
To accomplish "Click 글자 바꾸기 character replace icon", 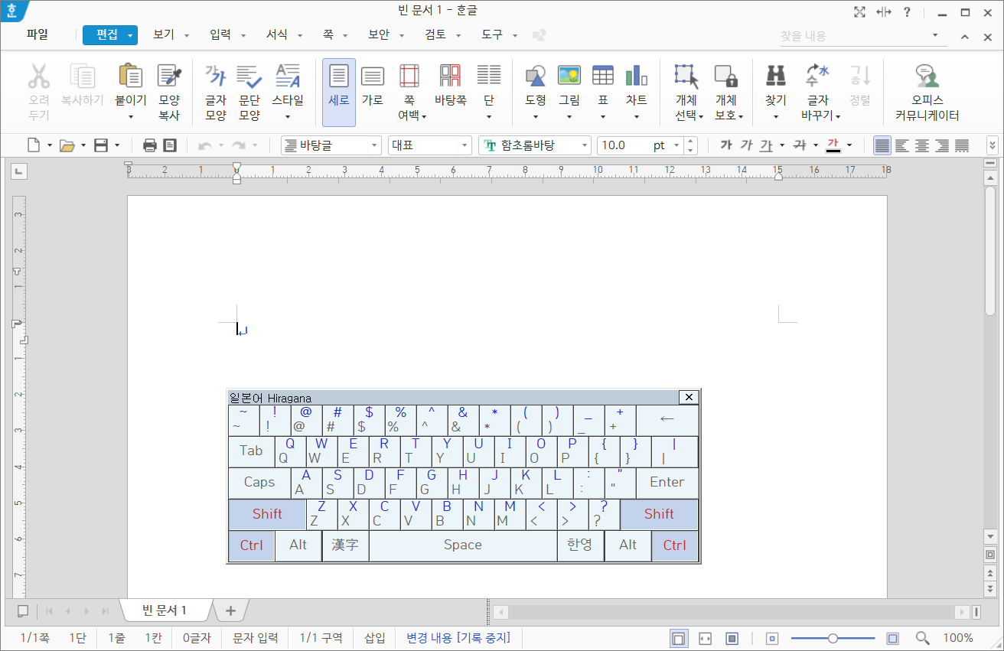I will click(x=818, y=76).
